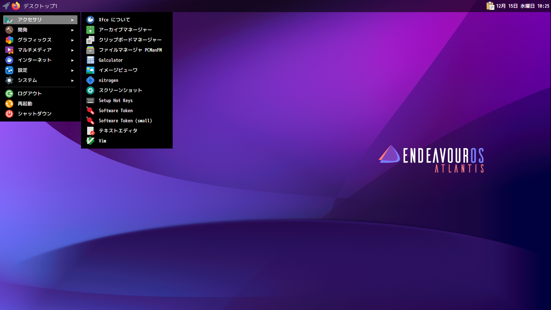Click the グラフィックス colorful icon
The height and width of the screenshot is (310, 551).
[x=9, y=40]
